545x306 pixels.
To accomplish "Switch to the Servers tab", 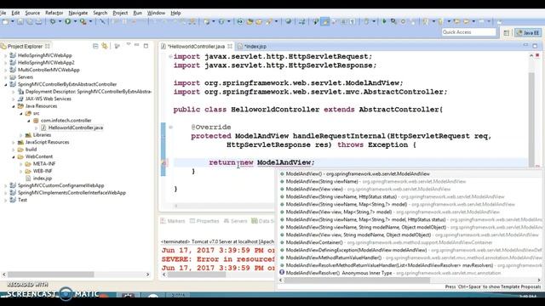I will coord(235,221).
